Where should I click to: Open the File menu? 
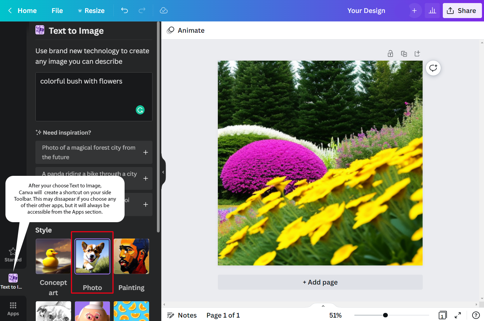pyautogui.click(x=57, y=11)
